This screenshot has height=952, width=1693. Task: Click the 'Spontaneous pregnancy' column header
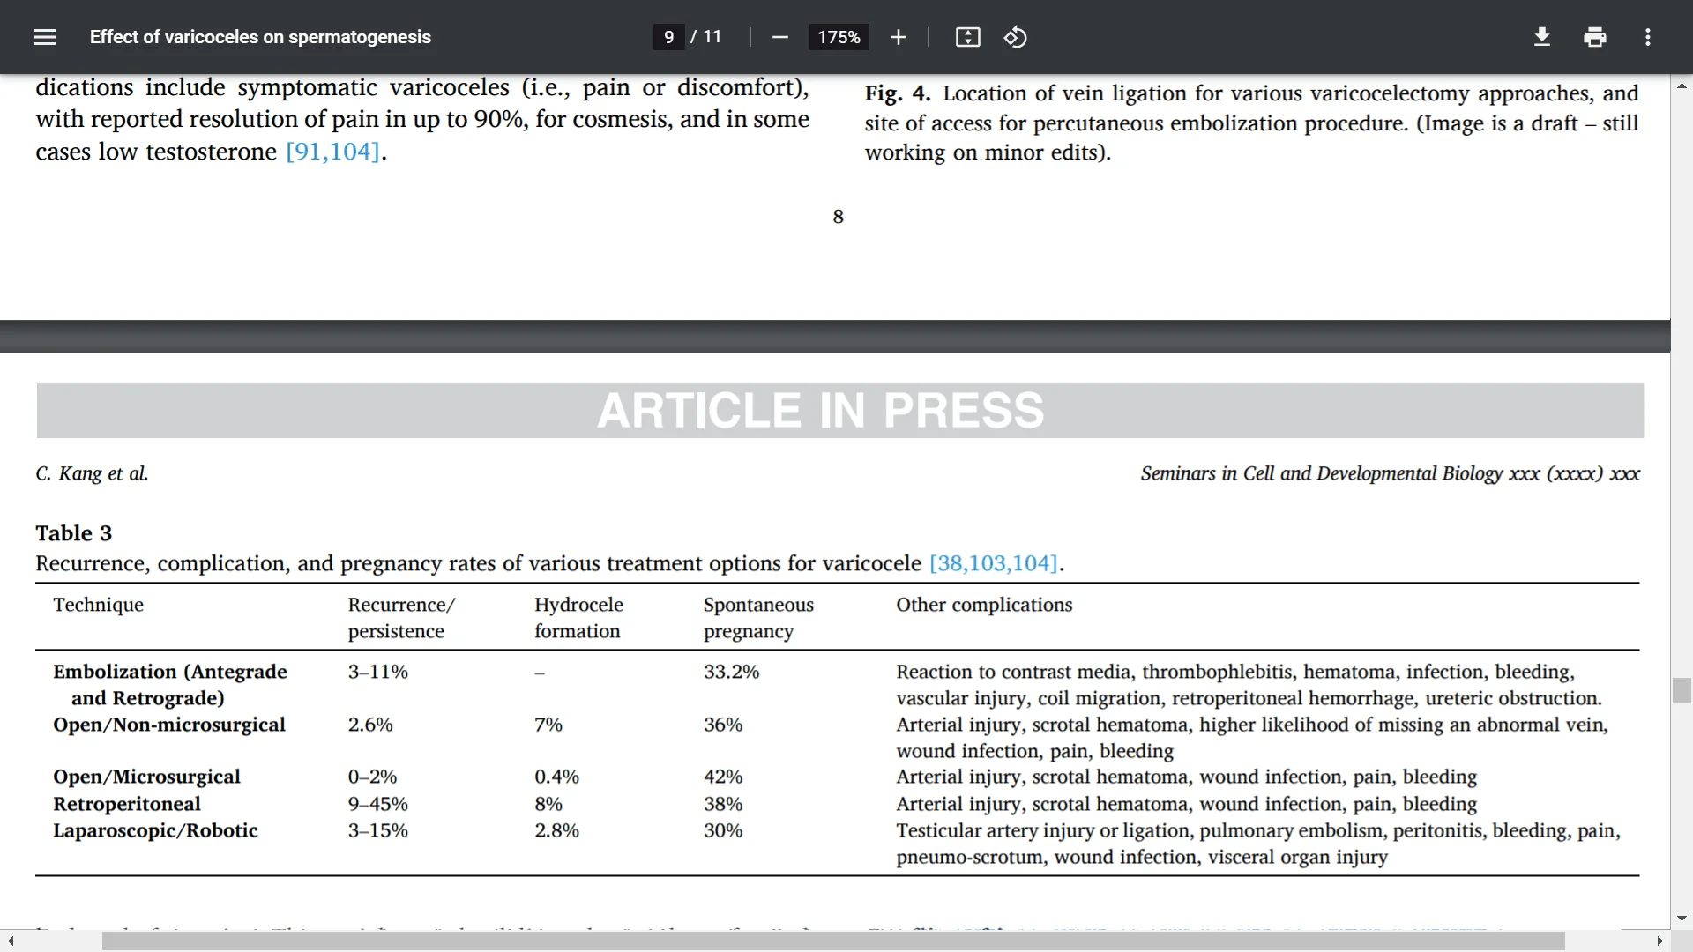(758, 618)
